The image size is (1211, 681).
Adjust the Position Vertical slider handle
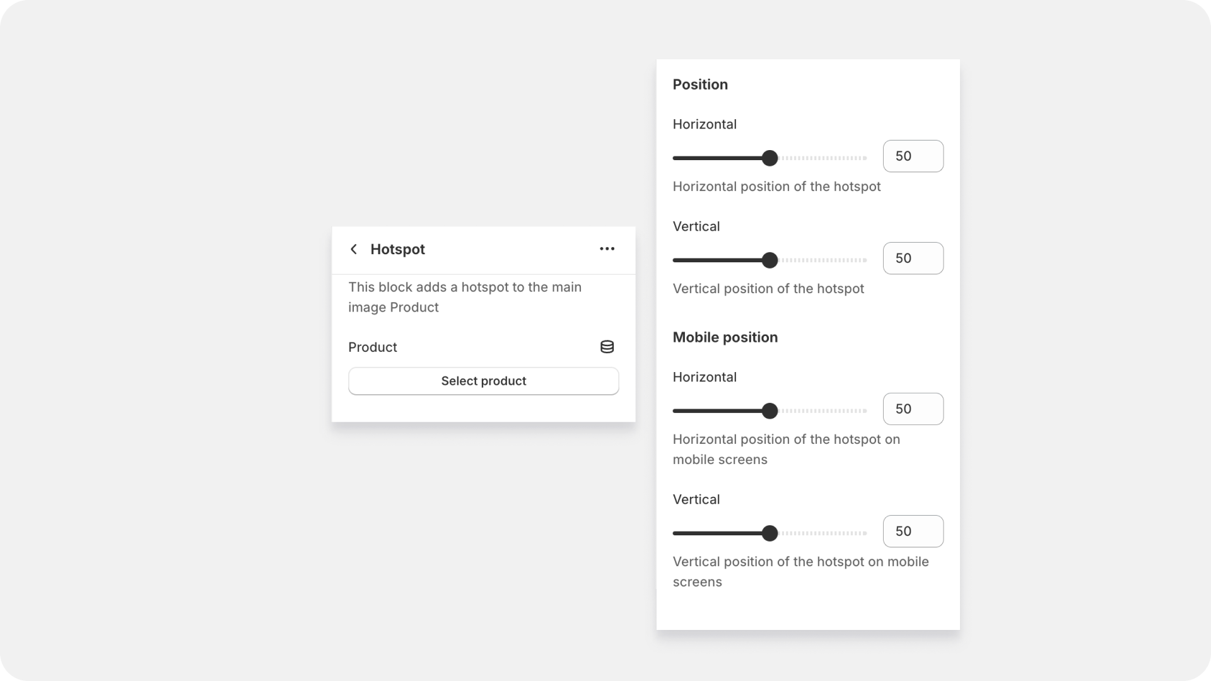tap(769, 260)
